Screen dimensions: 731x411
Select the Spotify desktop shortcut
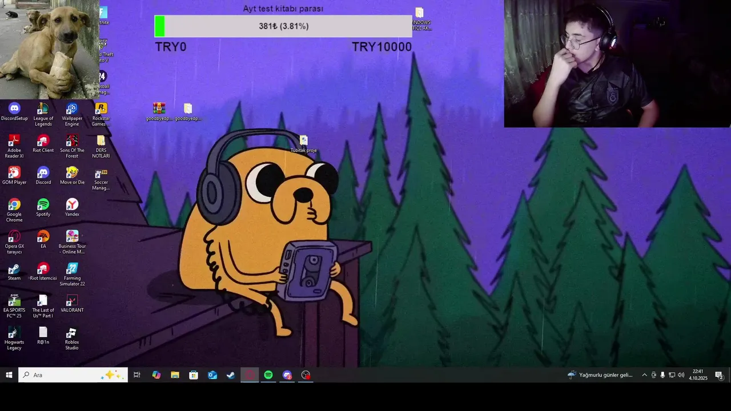[x=43, y=208]
